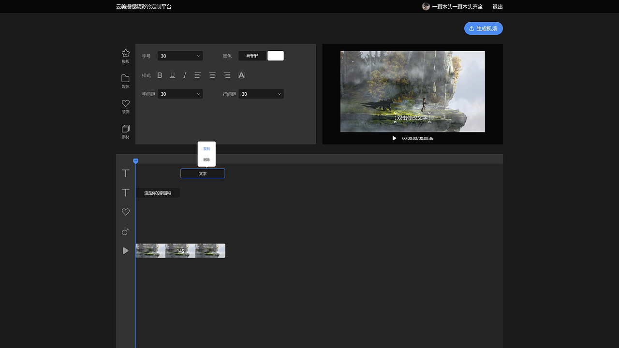Click the 行间距 label
The image size is (619, 348).
229,94
